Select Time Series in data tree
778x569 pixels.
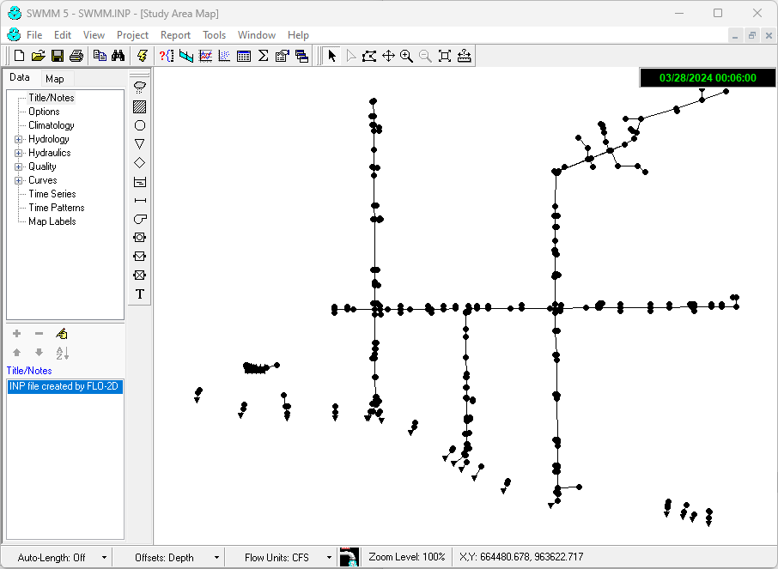click(52, 194)
